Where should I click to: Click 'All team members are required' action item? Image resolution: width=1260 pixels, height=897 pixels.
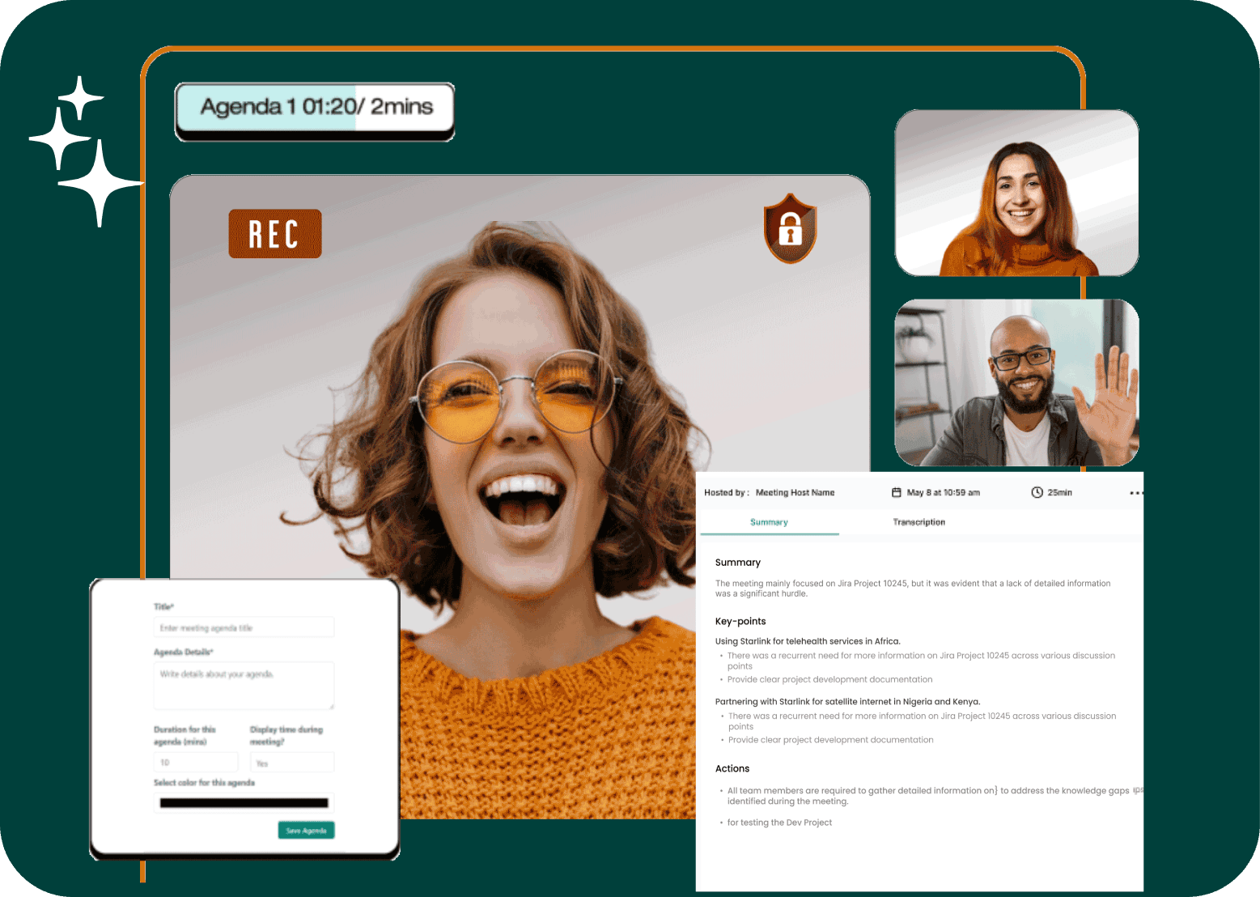pyautogui.click(x=927, y=796)
